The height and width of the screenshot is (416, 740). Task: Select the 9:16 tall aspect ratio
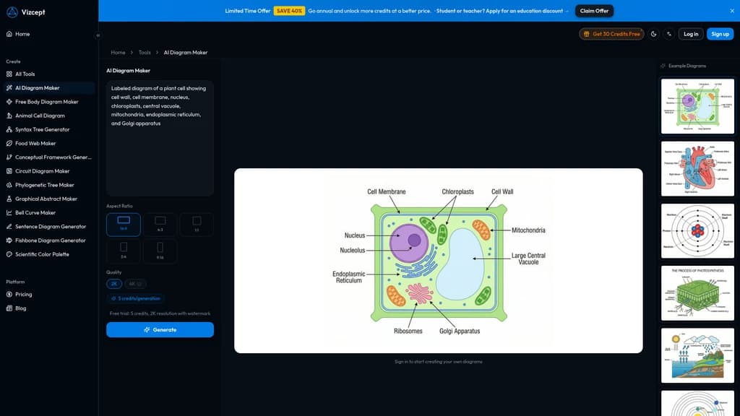coord(160,251)
